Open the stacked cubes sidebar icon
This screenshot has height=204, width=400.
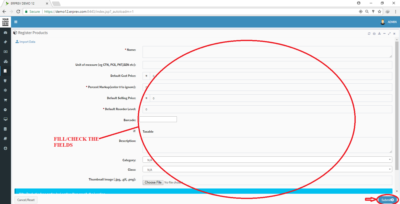tap(6, 61)
